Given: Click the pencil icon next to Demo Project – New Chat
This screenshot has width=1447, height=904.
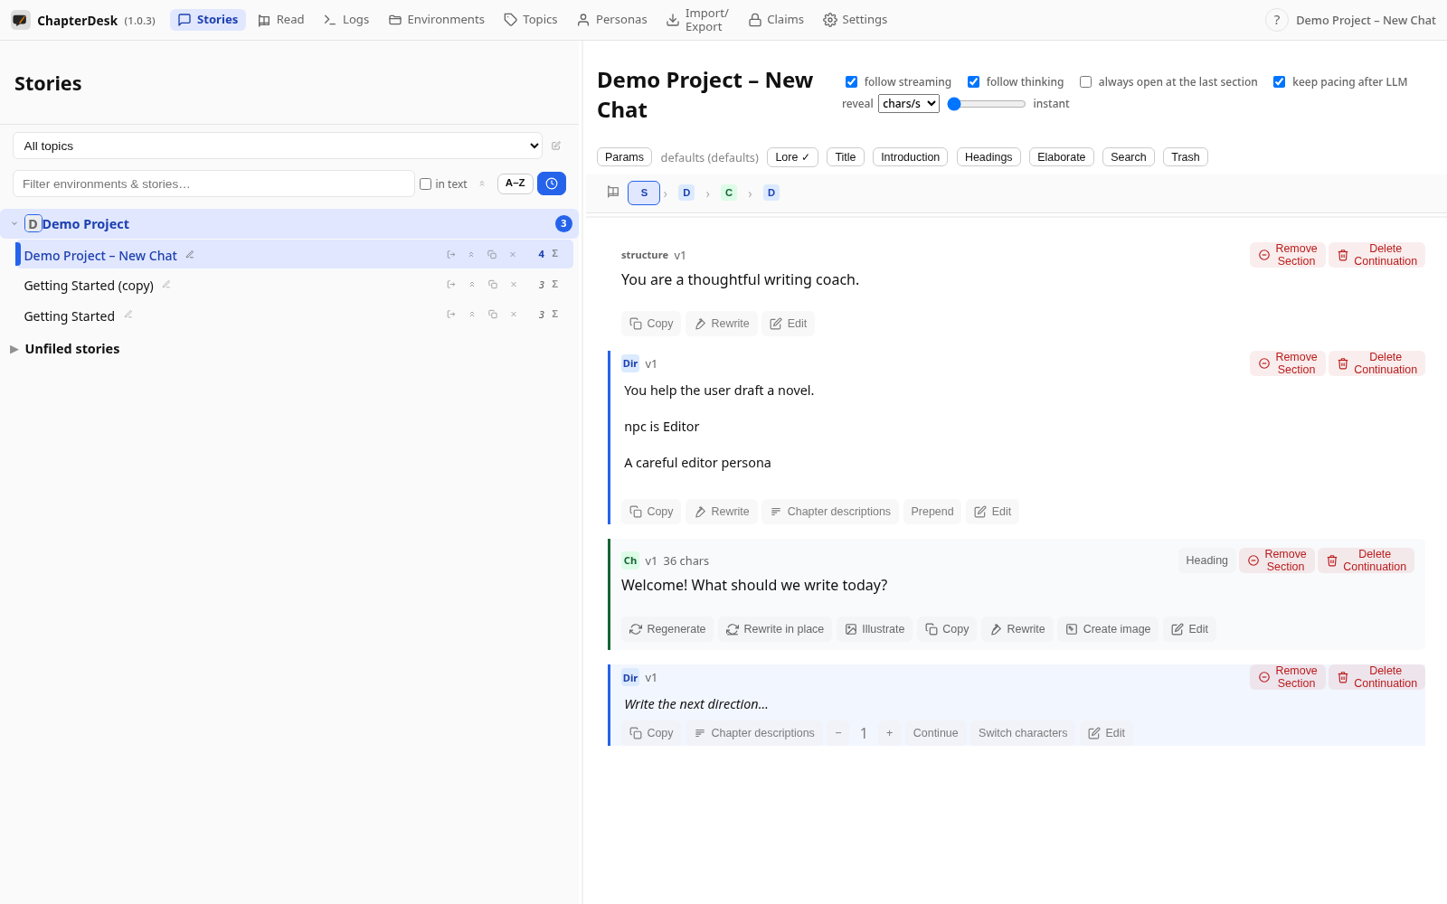Looking at the screenshot, I should (190, 255).
